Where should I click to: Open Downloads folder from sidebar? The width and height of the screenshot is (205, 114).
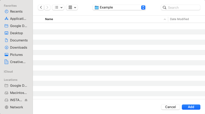(x=18, y=47)
